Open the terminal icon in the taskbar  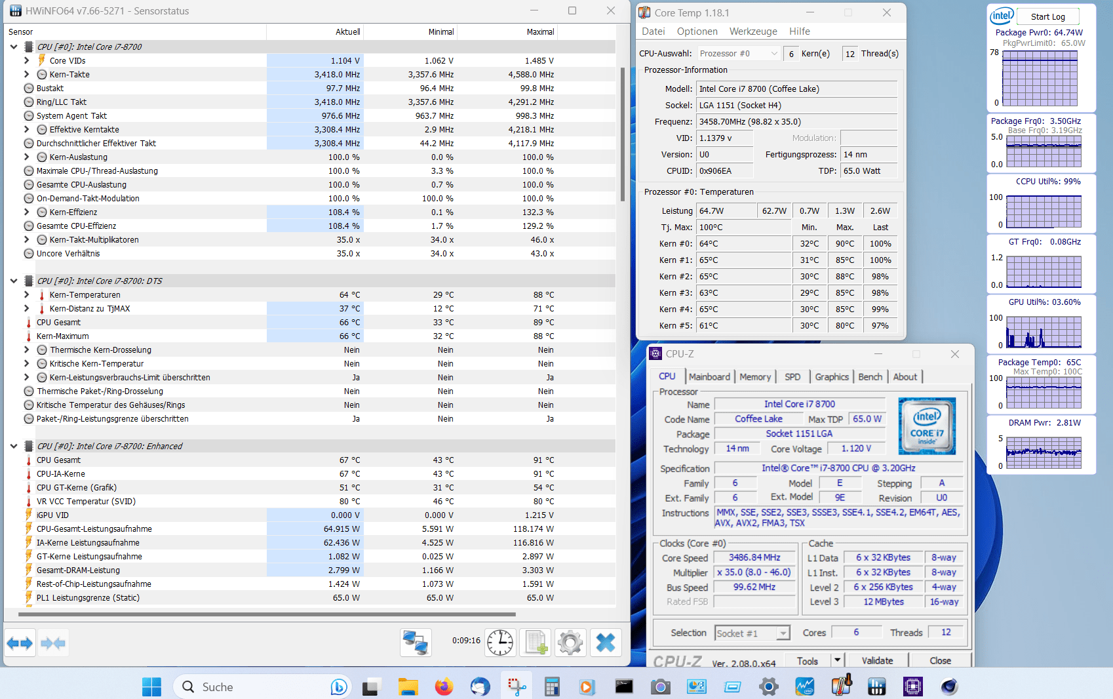coord(624,687)
